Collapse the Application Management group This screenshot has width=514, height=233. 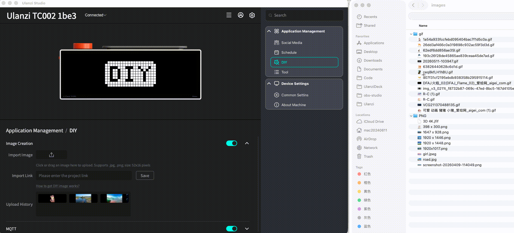[x=269, y=31]
